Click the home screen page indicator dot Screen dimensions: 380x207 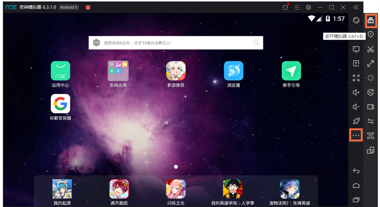(176, 167)
